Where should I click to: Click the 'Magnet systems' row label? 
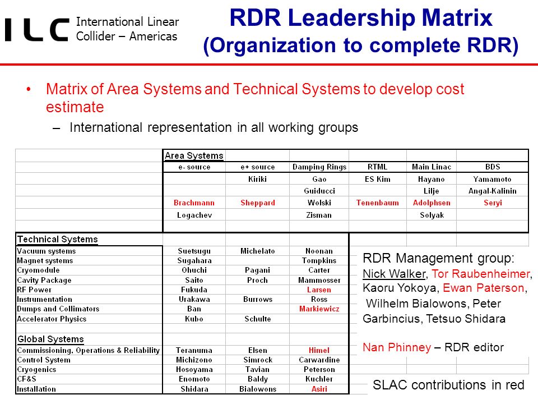pos(45,261)
